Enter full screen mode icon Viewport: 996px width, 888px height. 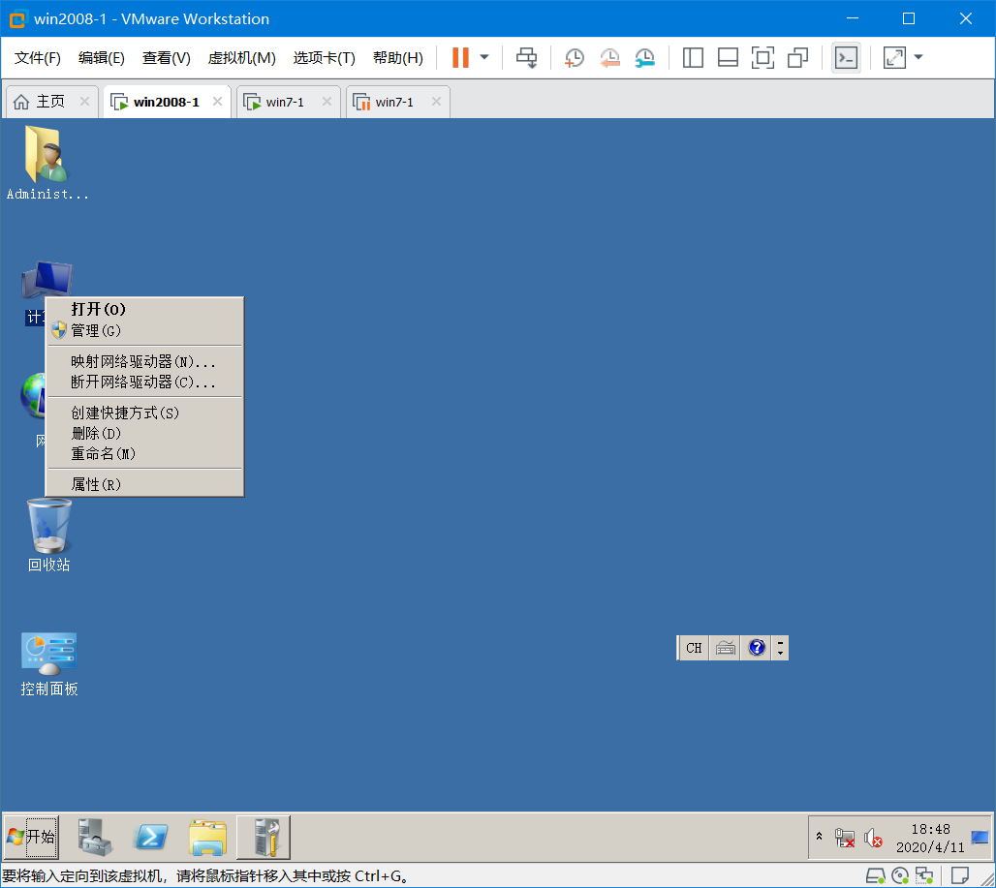click(x=763, y=58)
